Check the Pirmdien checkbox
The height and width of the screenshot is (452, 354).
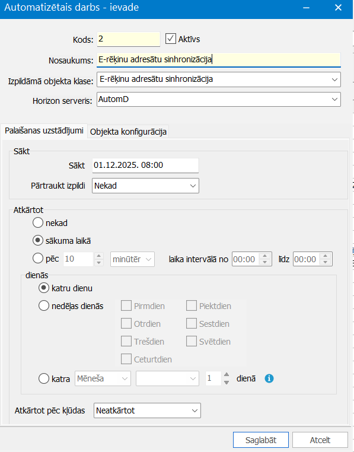click(126, 305)
